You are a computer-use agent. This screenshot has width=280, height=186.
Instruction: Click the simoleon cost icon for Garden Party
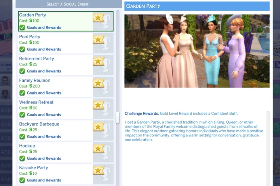31,21
